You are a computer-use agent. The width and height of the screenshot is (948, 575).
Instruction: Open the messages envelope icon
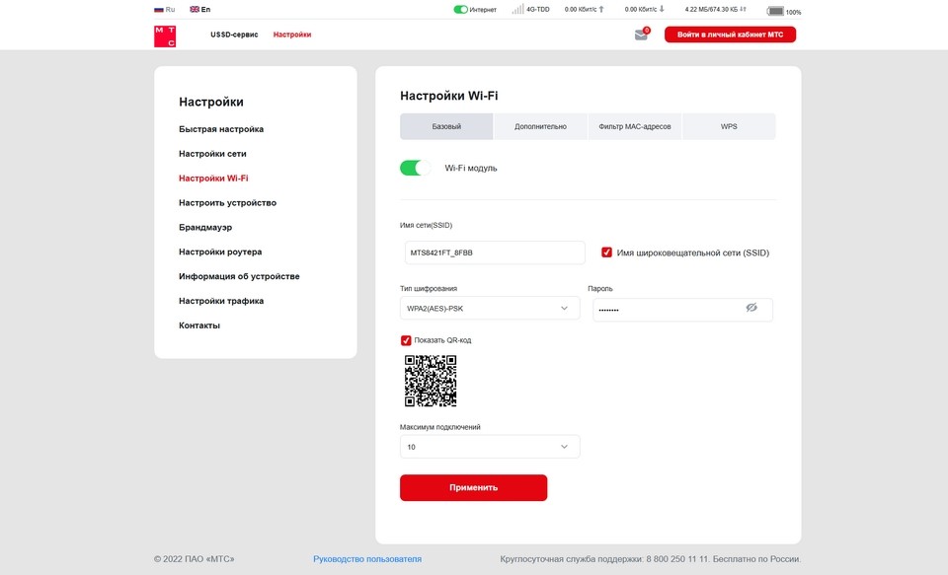point(641,36)
